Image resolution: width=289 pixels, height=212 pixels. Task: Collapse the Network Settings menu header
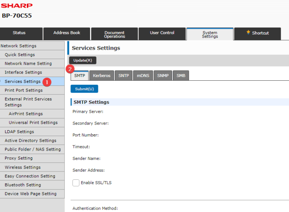pos(19,46)
